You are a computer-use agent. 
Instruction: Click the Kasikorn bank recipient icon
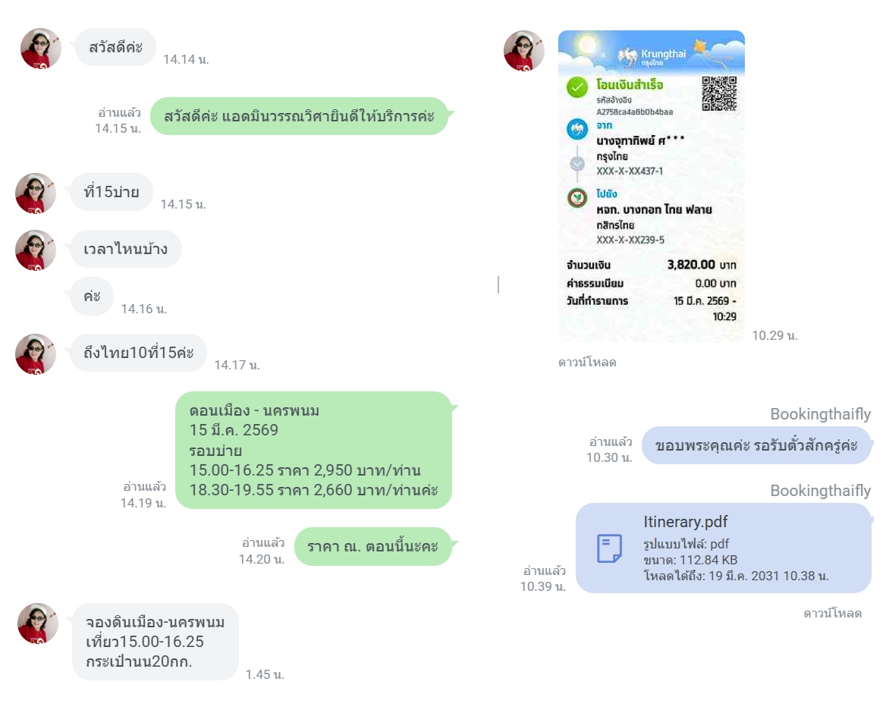pyautogui.click(x=577, y=198)
